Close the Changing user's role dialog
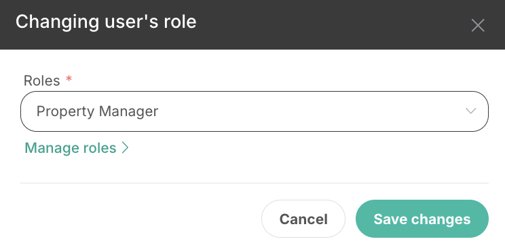Viewport: 505px width, 252px height. pyautogui.click(x=478, y=25)
